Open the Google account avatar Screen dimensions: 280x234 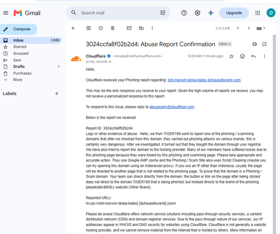tap(271, 13)
